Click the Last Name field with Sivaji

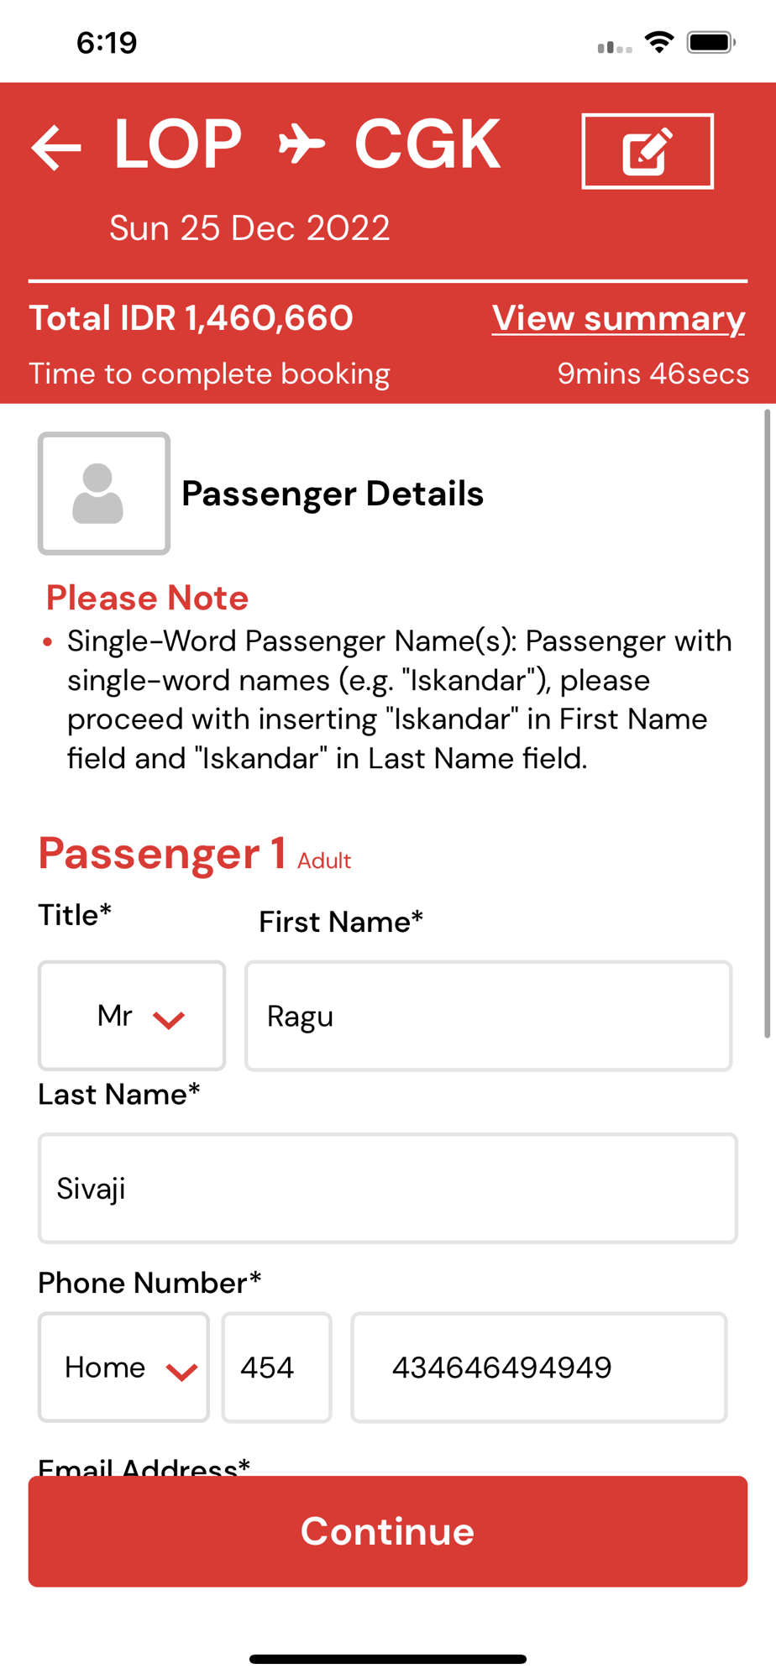click(x=387, y=1189)
